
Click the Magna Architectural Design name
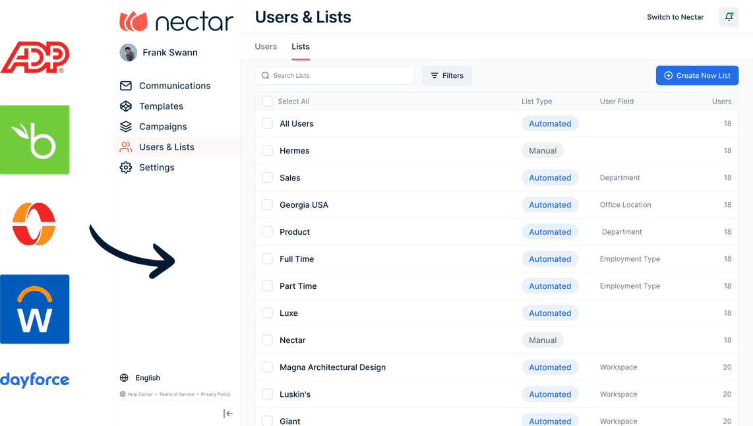[333, 367]
